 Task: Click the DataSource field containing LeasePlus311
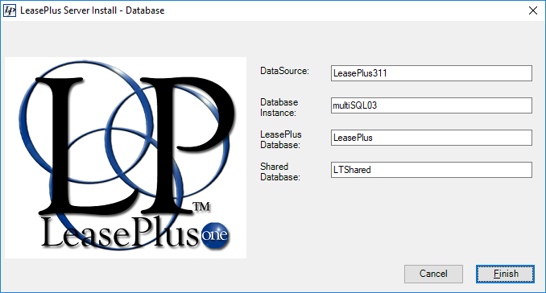pos(432,73)
